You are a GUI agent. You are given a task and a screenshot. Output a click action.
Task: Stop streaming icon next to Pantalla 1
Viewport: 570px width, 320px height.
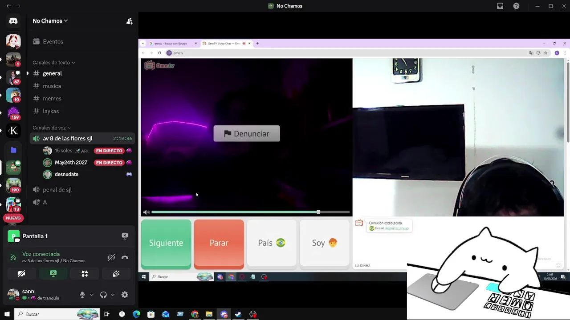[x=125, y=236]
